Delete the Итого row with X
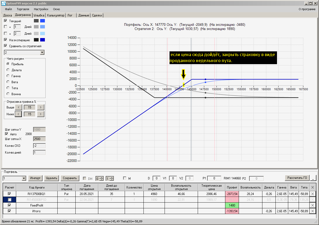 (x=312, y=211)
